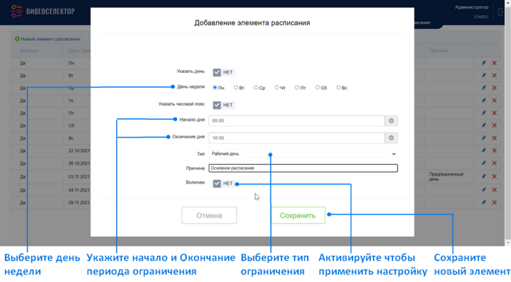Click the Отмена button
This screenshot has width=511, height=282.
(x=209, y=215)
